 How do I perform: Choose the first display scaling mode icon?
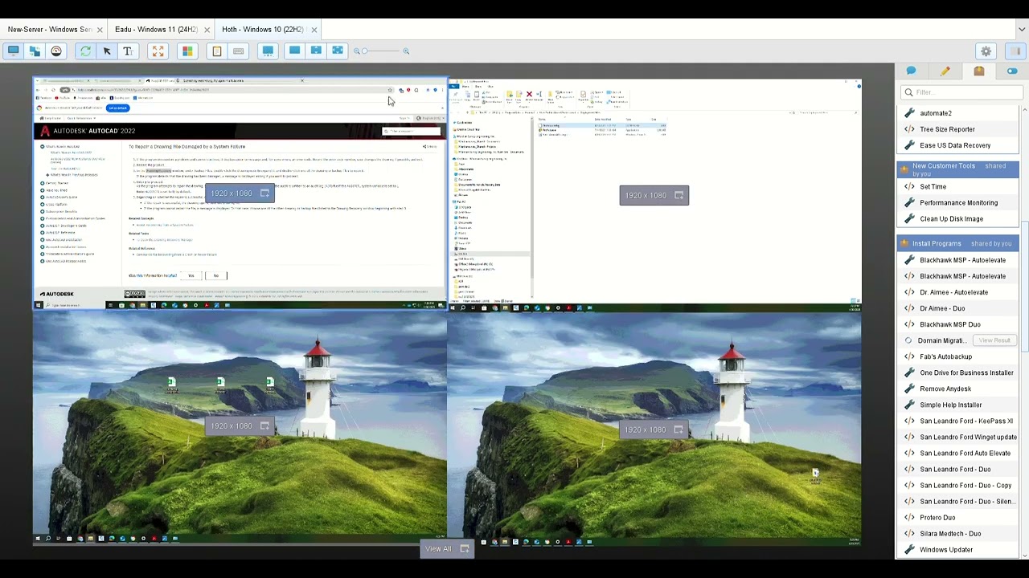[x=295, y=51]
